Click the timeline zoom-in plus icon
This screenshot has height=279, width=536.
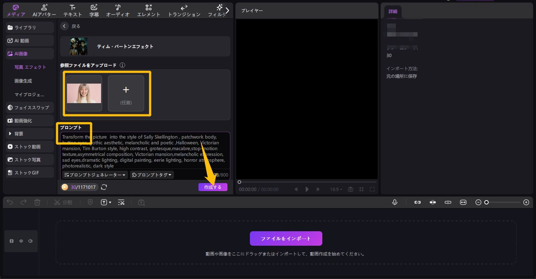[x=526, y=202]
